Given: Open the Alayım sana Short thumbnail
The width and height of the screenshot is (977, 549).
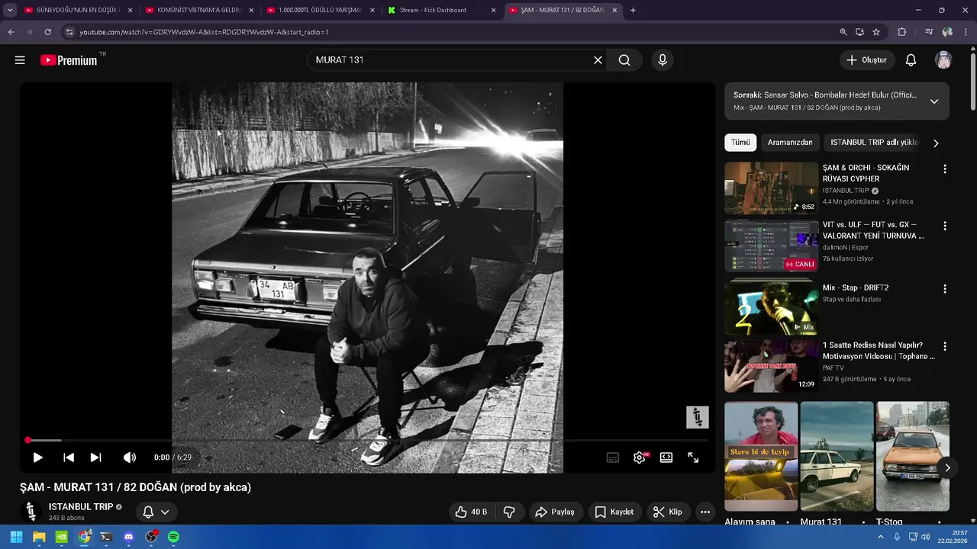Looking at the screenshot, I should tap(761, 456).
